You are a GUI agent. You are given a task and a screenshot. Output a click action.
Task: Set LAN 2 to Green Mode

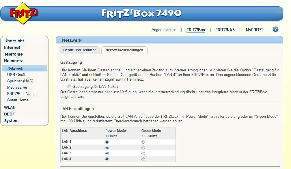click(x=143, y=148)
